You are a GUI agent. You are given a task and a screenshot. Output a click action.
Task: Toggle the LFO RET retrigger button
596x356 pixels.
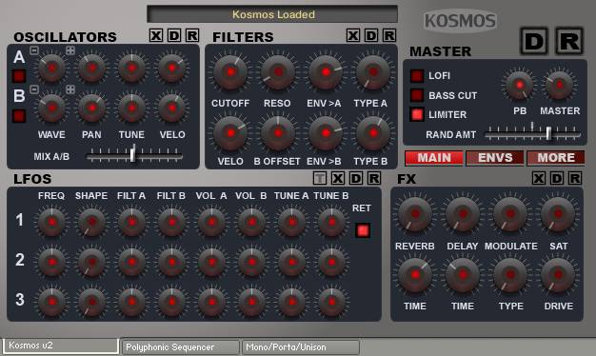[363, 230]
